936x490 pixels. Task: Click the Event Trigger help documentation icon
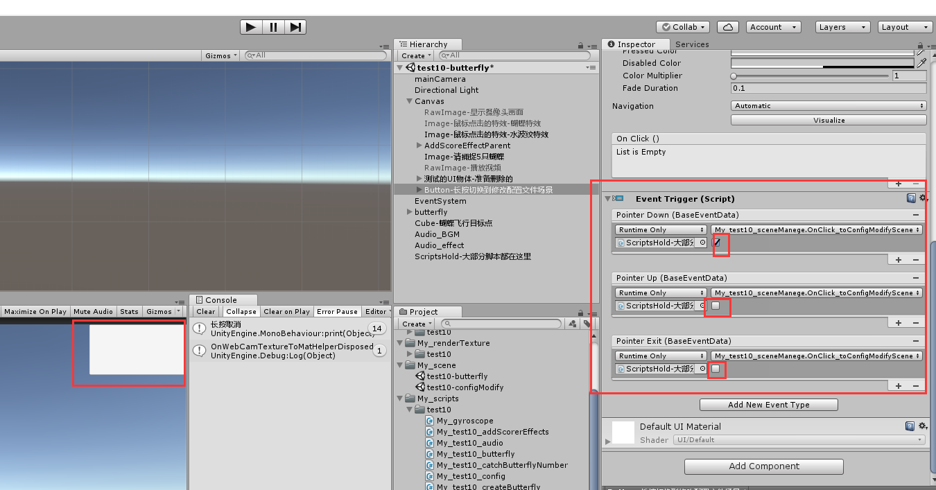[x=910, y=198]
